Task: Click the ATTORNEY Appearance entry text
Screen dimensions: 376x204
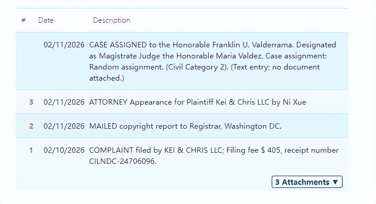Action: tap(198, 102)
